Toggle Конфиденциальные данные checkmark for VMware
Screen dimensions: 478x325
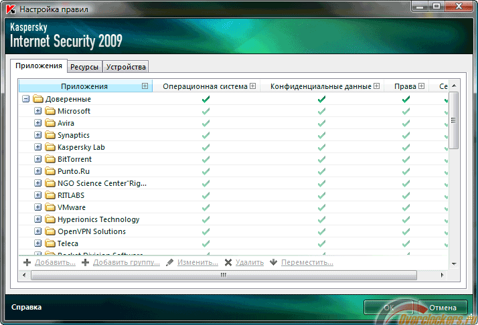[321, 207]
